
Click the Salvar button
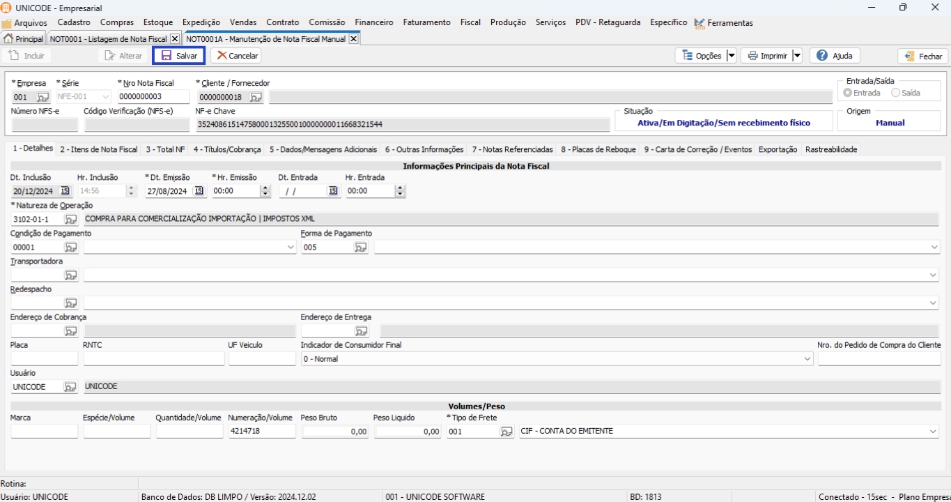[178, 56]
